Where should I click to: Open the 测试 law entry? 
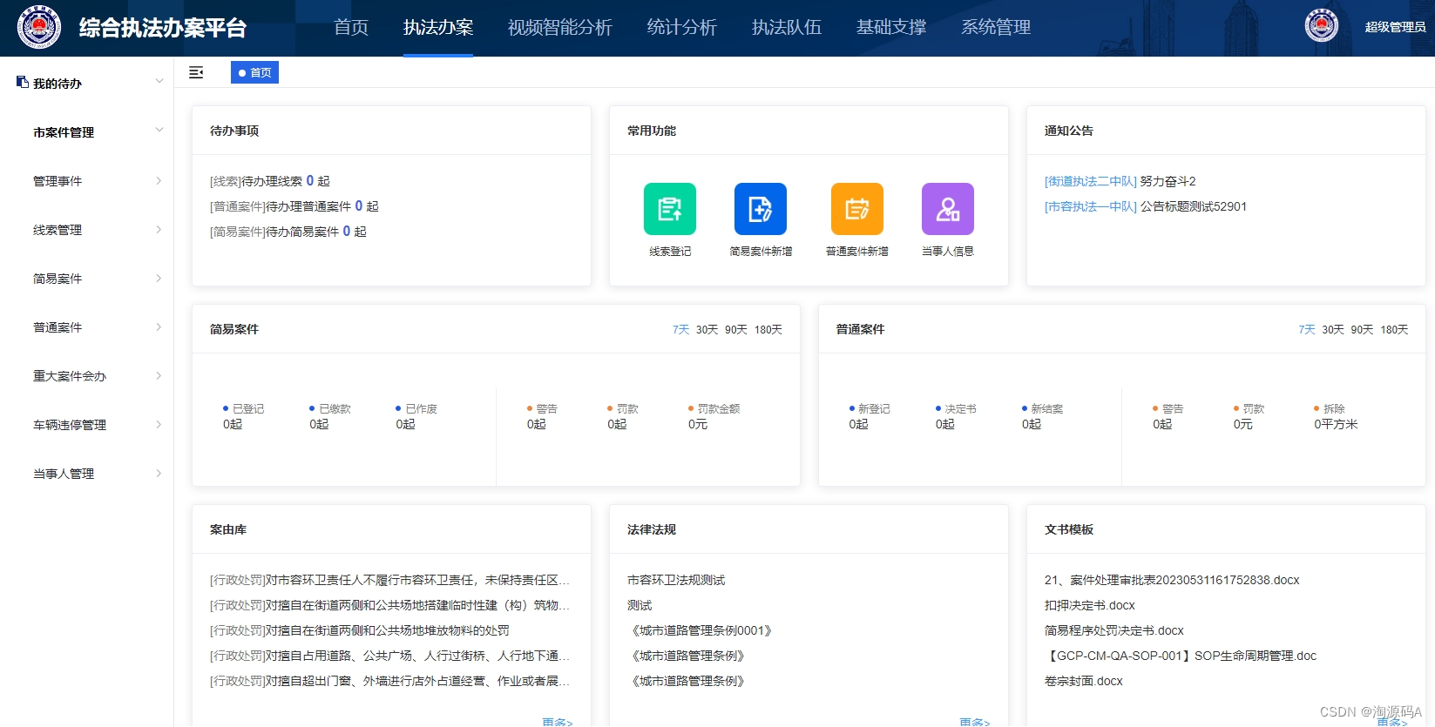tap(640, 605)
